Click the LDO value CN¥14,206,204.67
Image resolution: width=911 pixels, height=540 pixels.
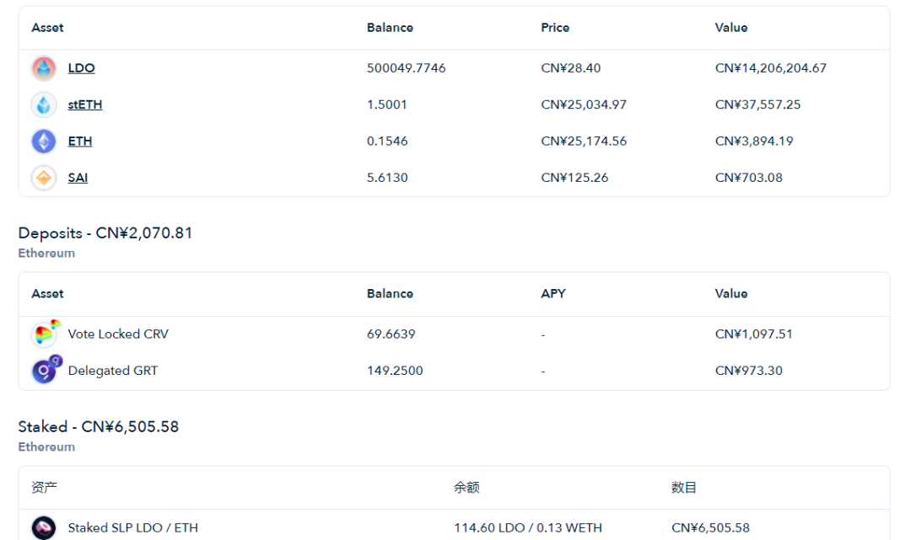tap(771, 68)
